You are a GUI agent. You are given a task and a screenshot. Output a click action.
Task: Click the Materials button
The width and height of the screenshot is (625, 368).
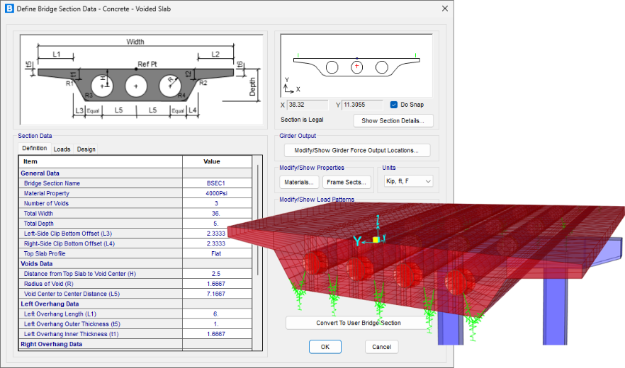(x=298, y=182)
